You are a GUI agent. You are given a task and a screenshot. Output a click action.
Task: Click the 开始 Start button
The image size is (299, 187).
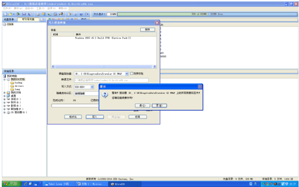11,184
